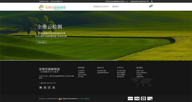This screenshot has height=102, width=192.
Task: Open the 支付常见问题 footer link
Action: (x=121, y=71)
